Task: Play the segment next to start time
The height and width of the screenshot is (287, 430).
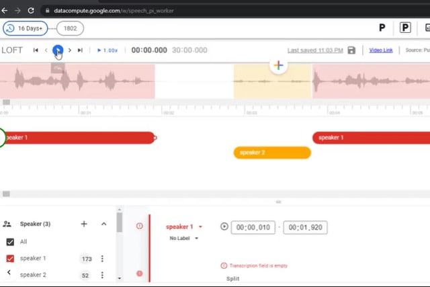Action: click(224, 227)
